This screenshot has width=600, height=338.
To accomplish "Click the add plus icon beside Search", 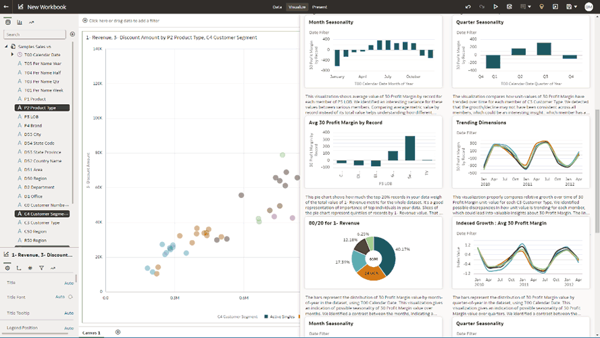I will pyautogui.click(x=72, y=34).
